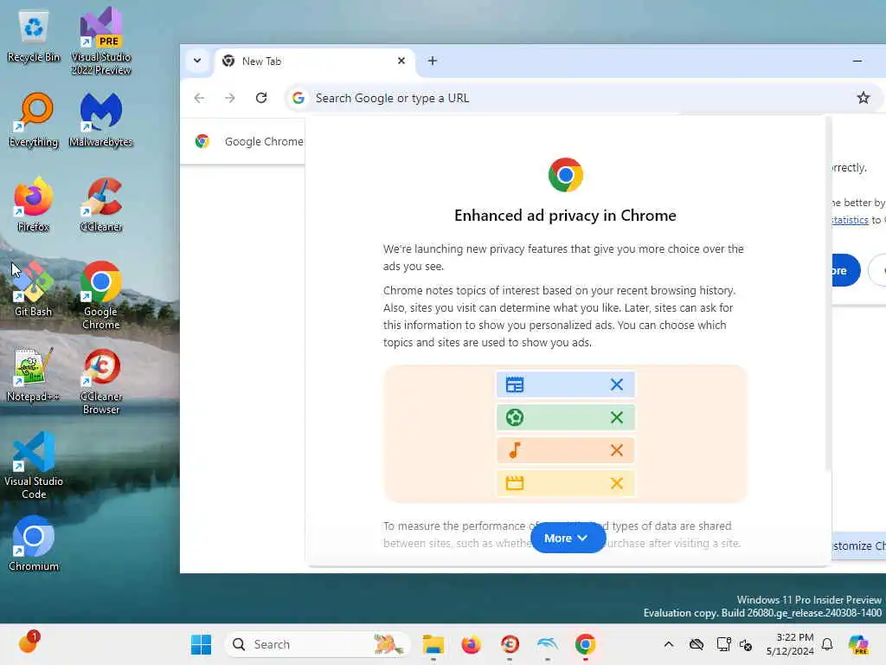Screen dimensions: 886x665
Task: Open File Explorer from the taskbar
Action: point(433,644)
